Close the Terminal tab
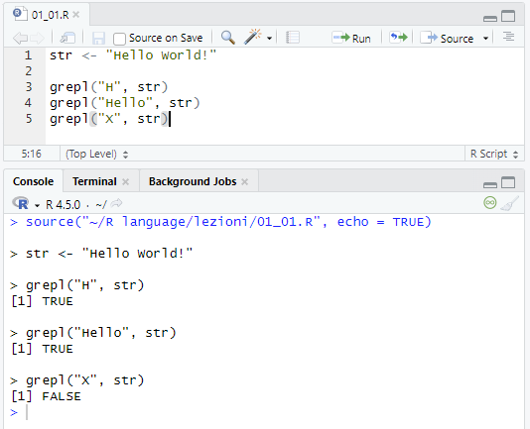Viewport: 530px width, 429px height. pos(126,182)
